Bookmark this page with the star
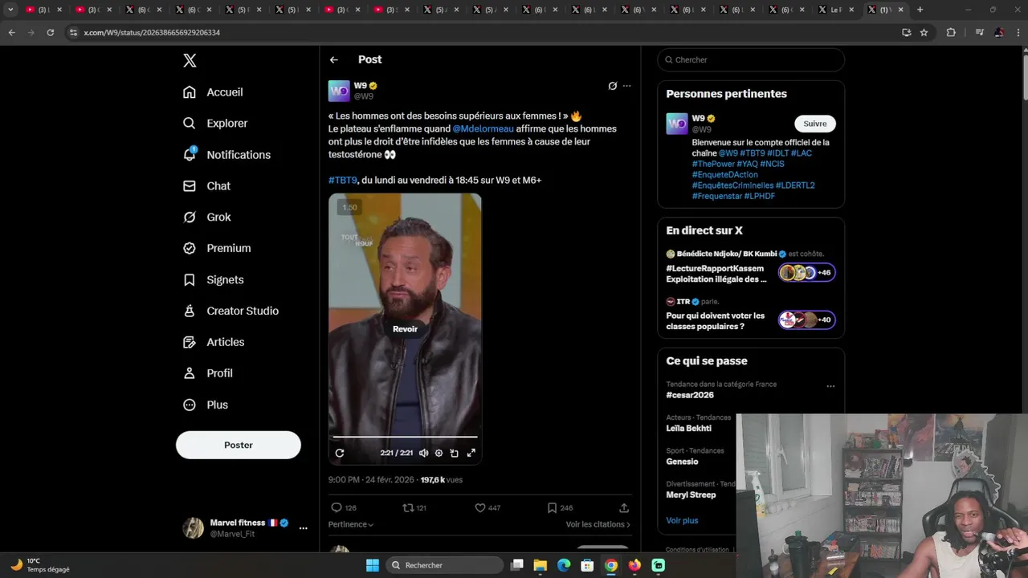Viewport: 1028px width, 578px height. pos(924,32)
